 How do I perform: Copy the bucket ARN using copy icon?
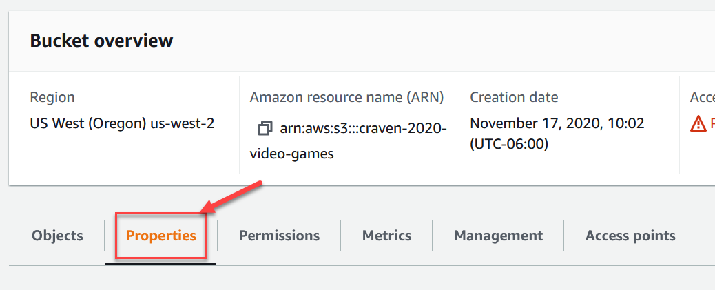point(265,129)
